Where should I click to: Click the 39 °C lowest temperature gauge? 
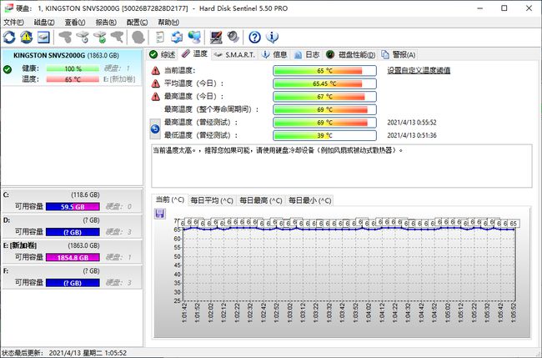(x=324, y=135)
